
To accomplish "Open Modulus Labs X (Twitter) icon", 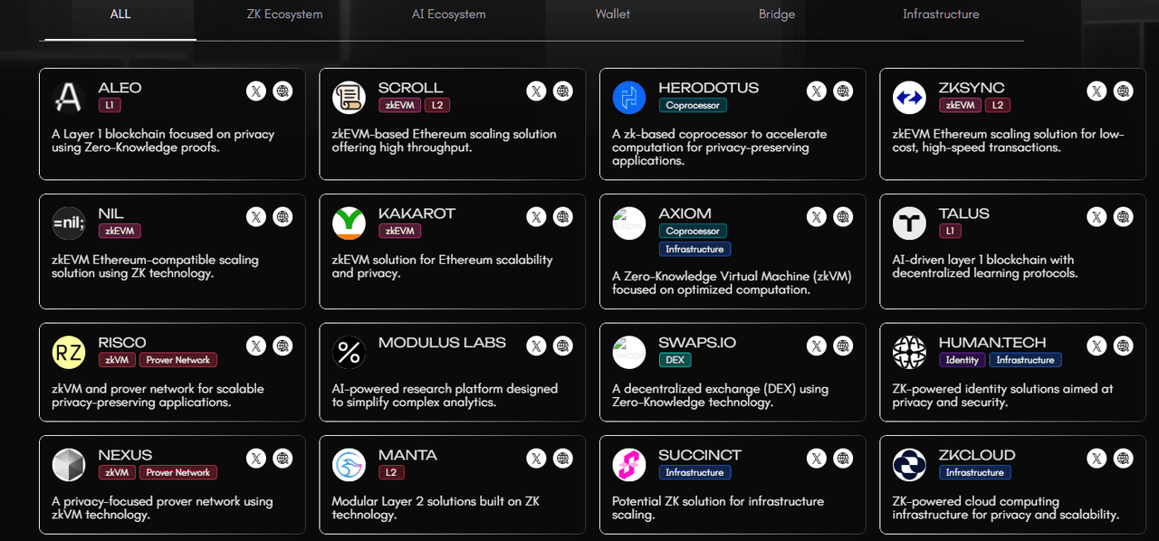I will tap(537, 346).
